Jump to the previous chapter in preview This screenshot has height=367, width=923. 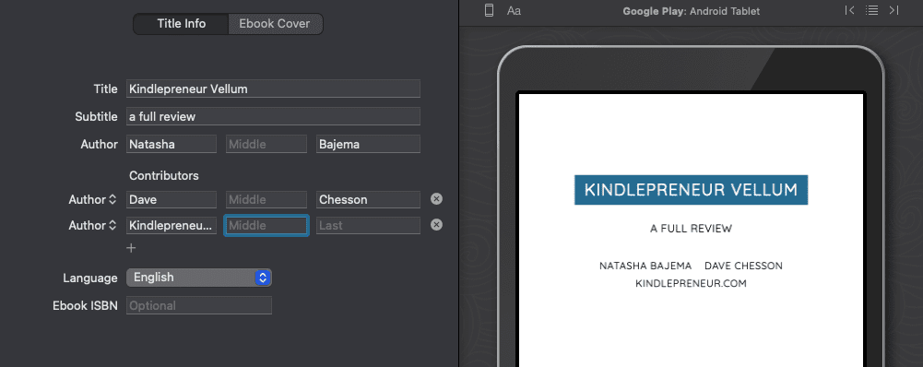849,10
